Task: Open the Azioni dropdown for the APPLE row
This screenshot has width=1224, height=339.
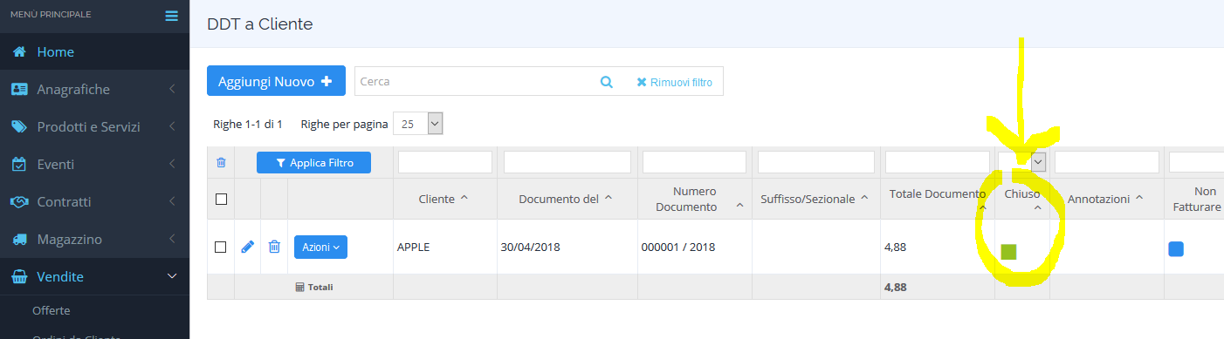Action: pyautogui.click(x=320, y=247)
